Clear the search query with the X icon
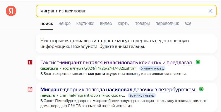This screenshot has width=221, height=112. pos(210,11)
